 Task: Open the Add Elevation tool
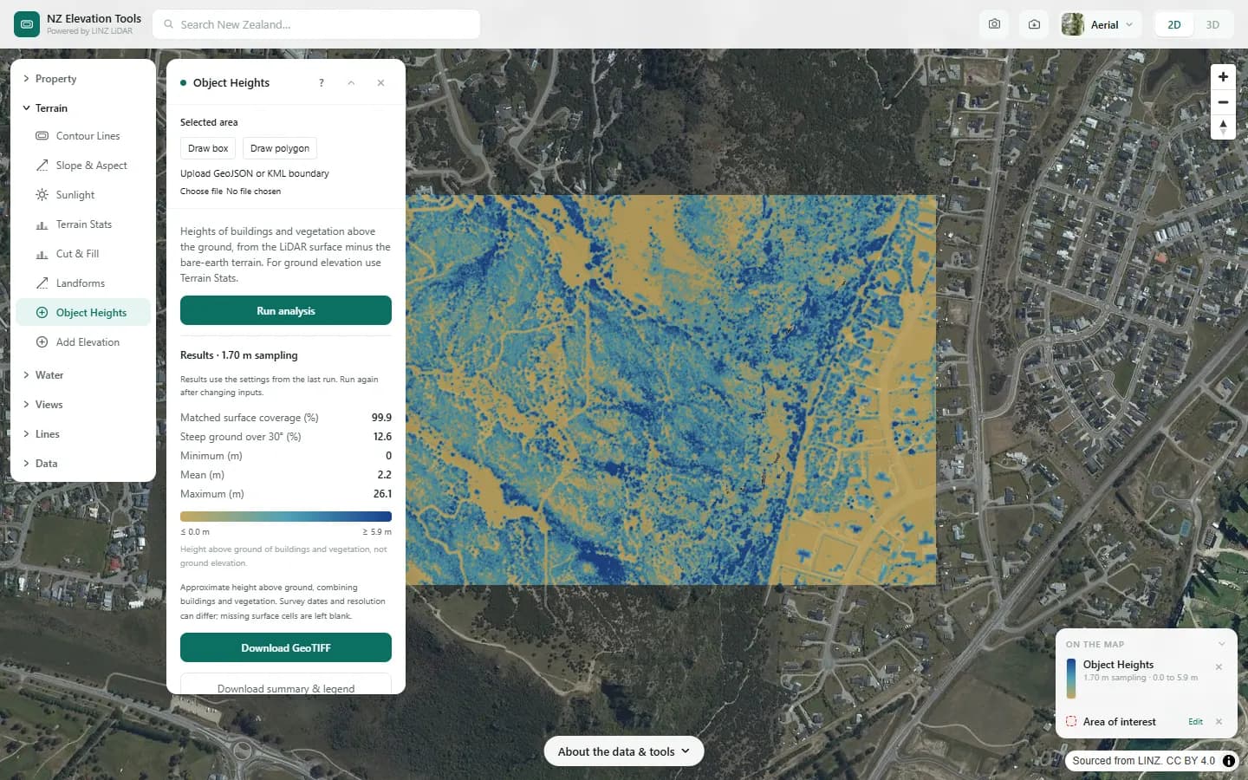pos(83,342)
